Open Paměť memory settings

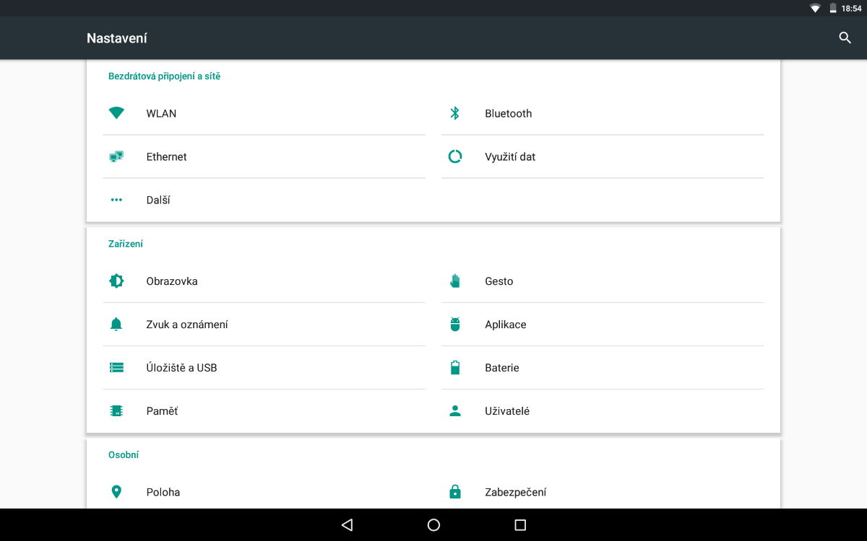click(x=162, y=411)
